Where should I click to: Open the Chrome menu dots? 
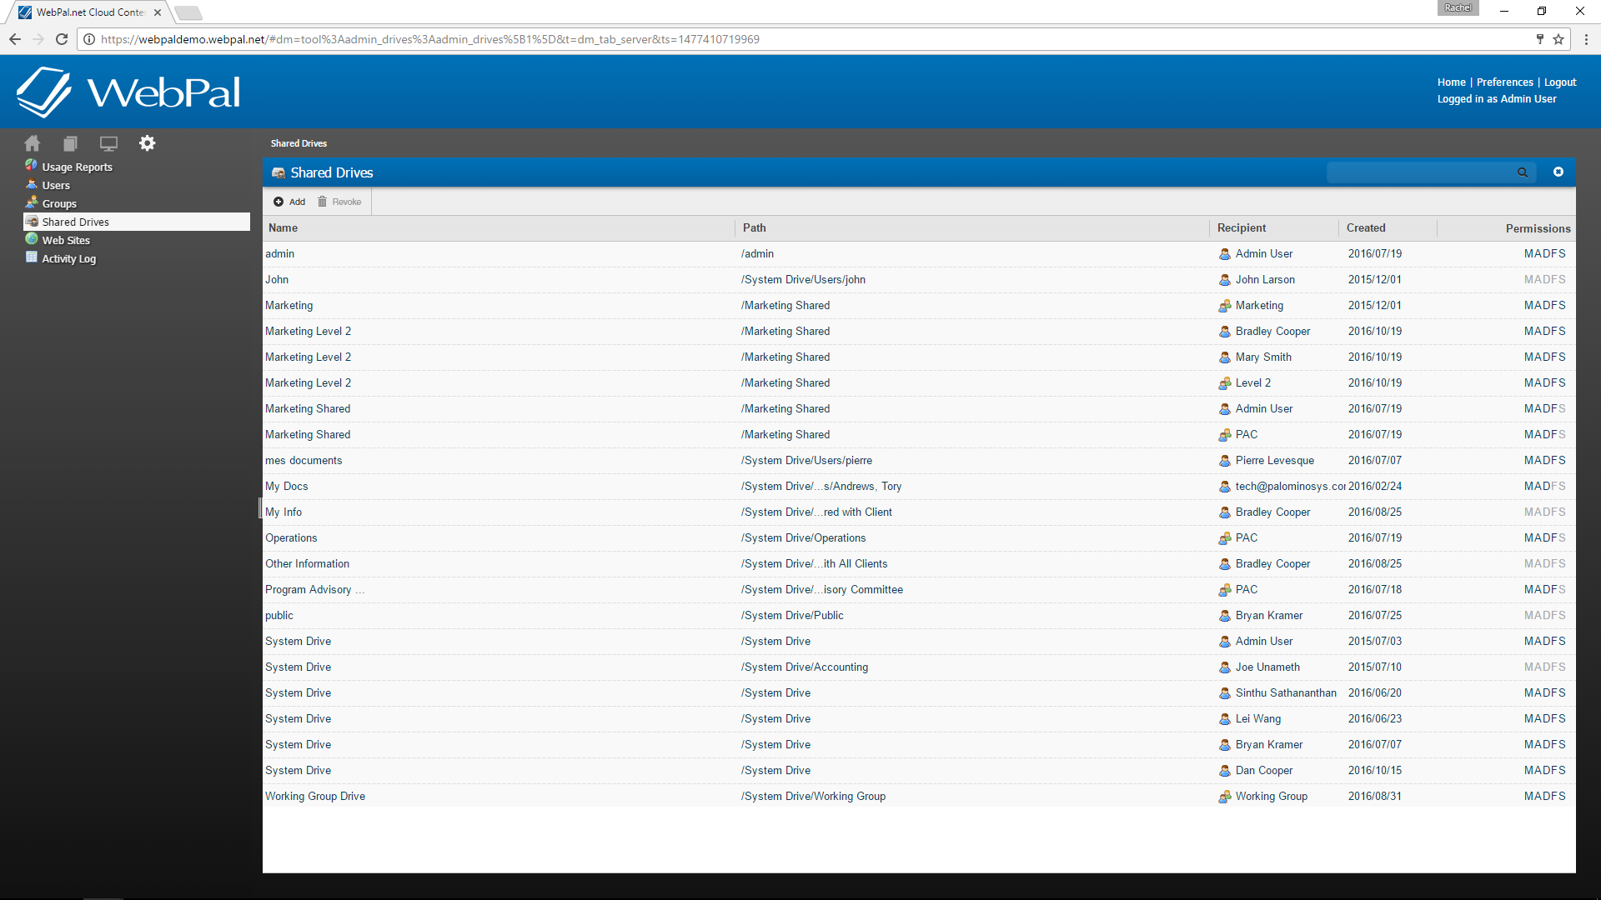click(1586, 39)
